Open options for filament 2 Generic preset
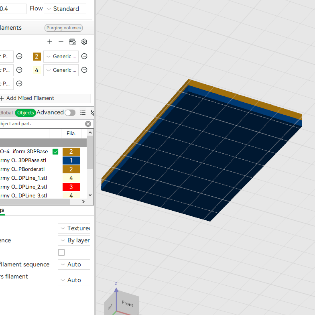315x315 pixels. point(84,56)
